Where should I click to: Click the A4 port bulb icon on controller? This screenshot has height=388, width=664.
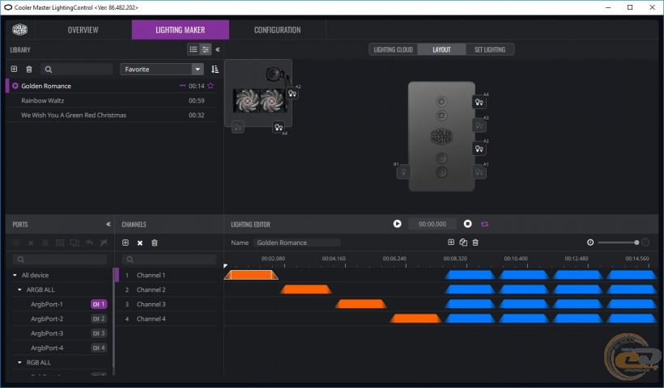point(479,103)
